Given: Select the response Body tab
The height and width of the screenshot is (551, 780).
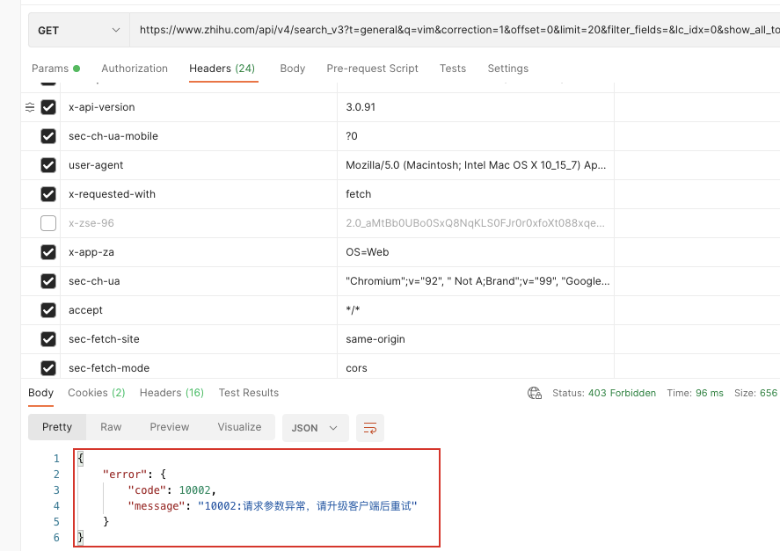Looking at the screenshot, I should tap(40, 393).
